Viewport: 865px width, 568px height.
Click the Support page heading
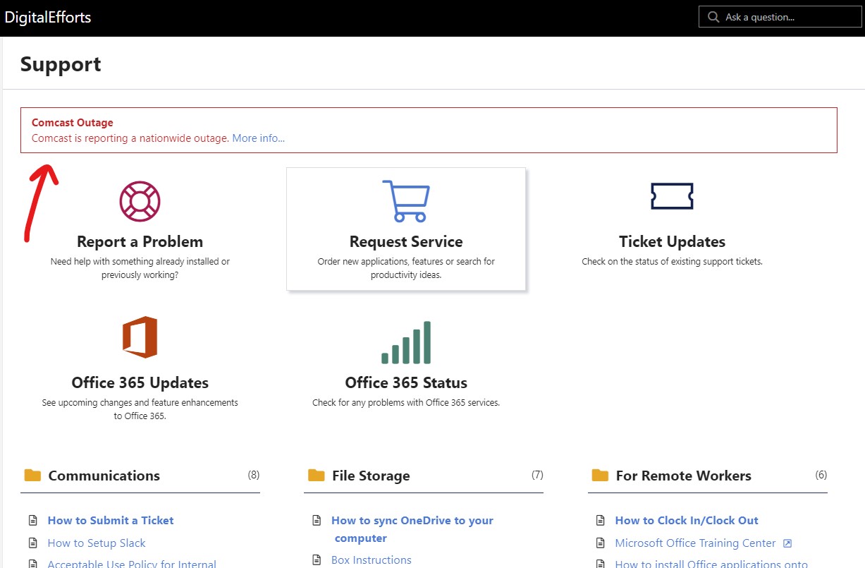pyautogui.click(x=61, y=64)
